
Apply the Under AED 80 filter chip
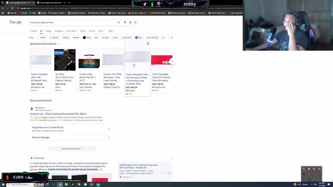pyautogui.click(x=152, y=38)
